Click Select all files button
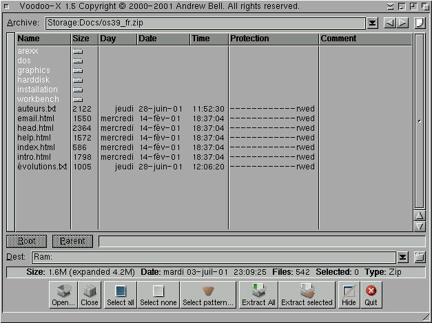Screen dimensions: 432x323 tap(121, 294)
